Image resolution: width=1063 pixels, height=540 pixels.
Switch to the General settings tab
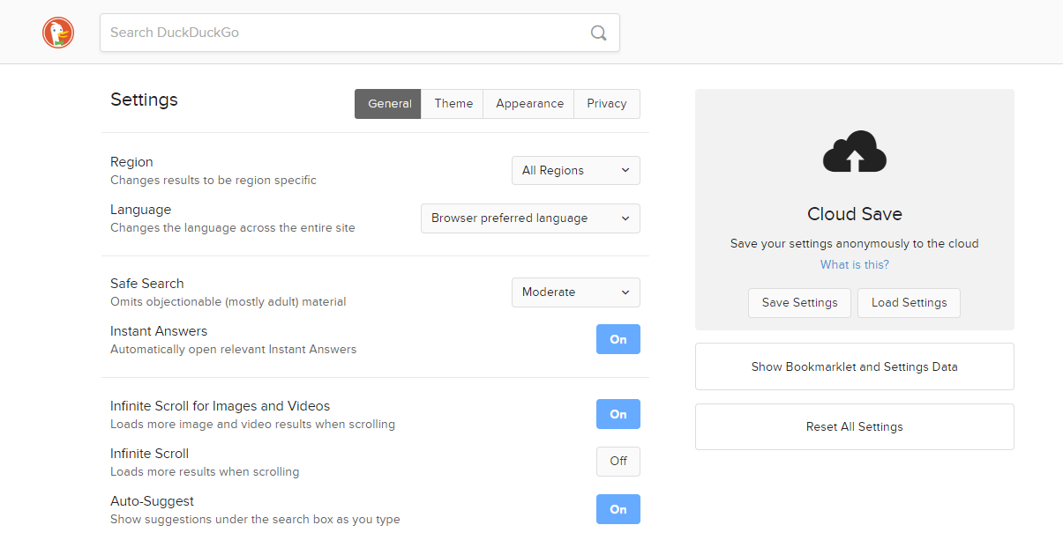pyautogui.click(x=388, y=103)
